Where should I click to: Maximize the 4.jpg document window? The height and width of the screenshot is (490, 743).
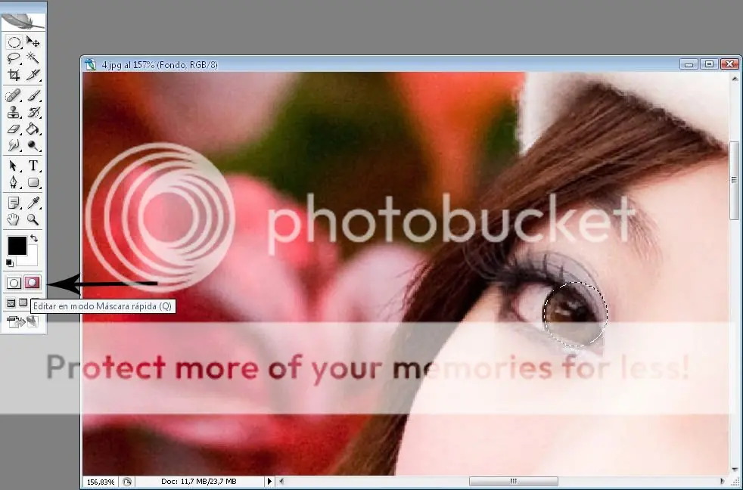709,64
